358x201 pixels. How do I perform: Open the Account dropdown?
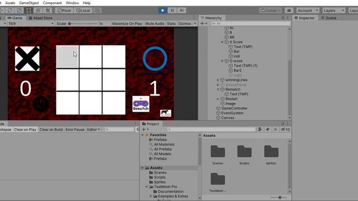pyautogui.click(x=308, y=11)
